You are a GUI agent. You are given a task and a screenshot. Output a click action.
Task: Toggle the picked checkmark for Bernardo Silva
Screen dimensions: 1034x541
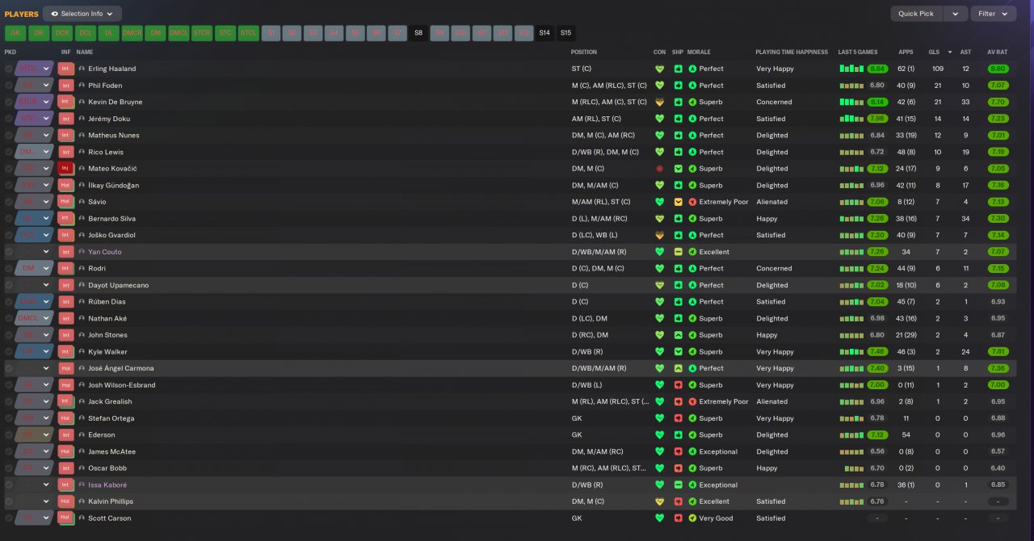pyautogui.click(x=9, y=218)
